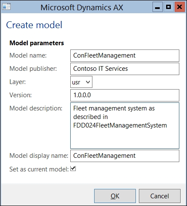187x206 pixels.
Task: Click the Model parameters heading
Action: (37, 43)
